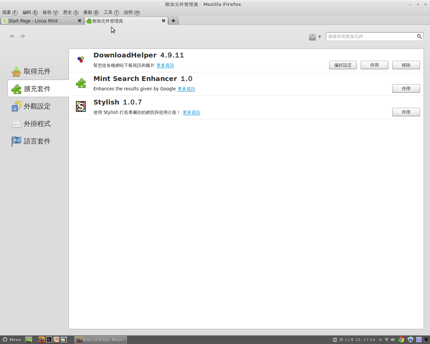The image size is (430, 344).
Task: Go forward with the forward arrow
Action: click(23, 36)
